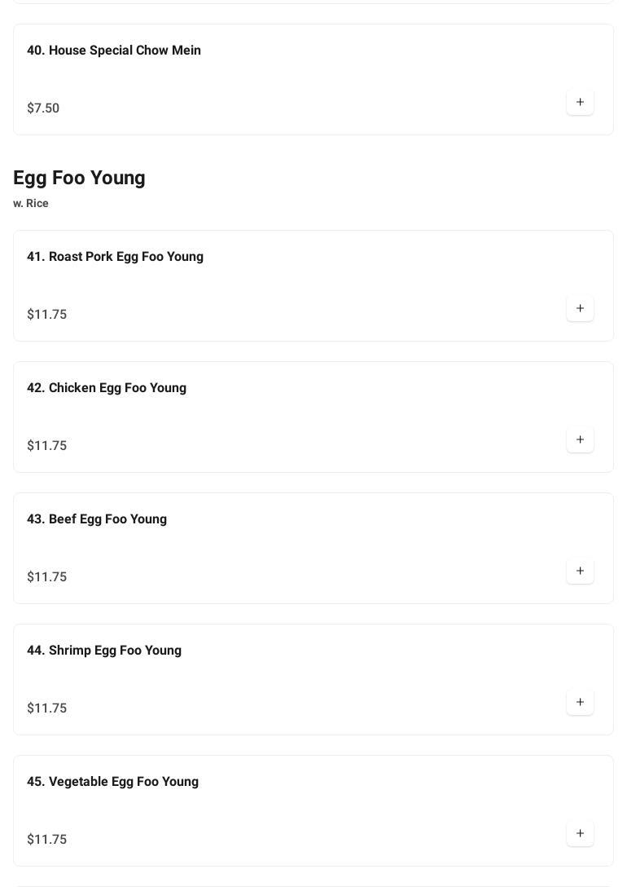Click Roast Pork Egg Foo Young $11.75 price
The image size is (627, 887).
click(x=47, y=315)
